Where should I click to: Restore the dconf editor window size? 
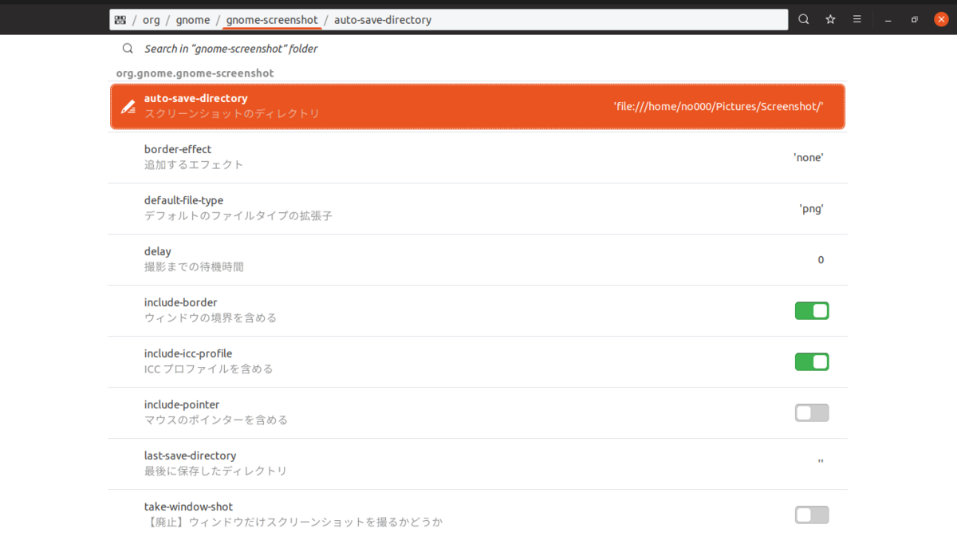(x=915, y=20)
